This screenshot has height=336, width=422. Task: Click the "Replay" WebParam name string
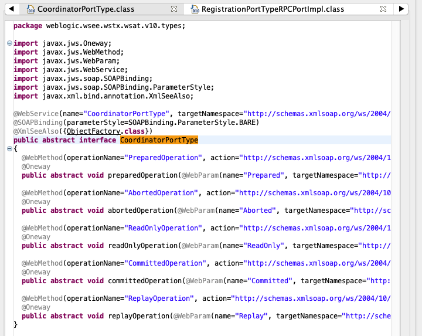coord(251,316)
